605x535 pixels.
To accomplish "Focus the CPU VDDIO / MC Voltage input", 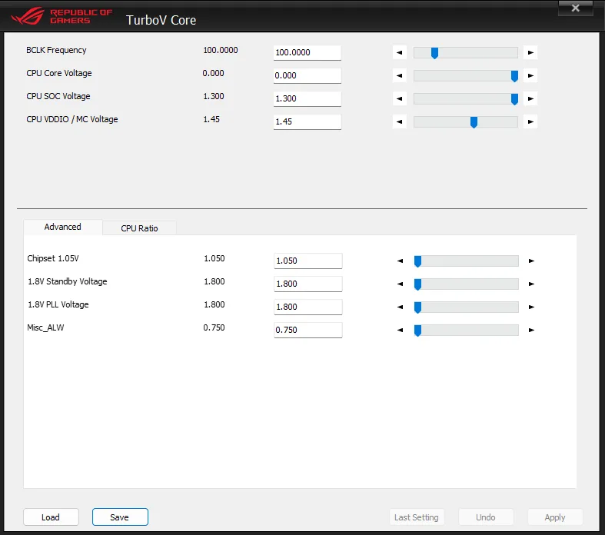I will click(x=307, y=122).
